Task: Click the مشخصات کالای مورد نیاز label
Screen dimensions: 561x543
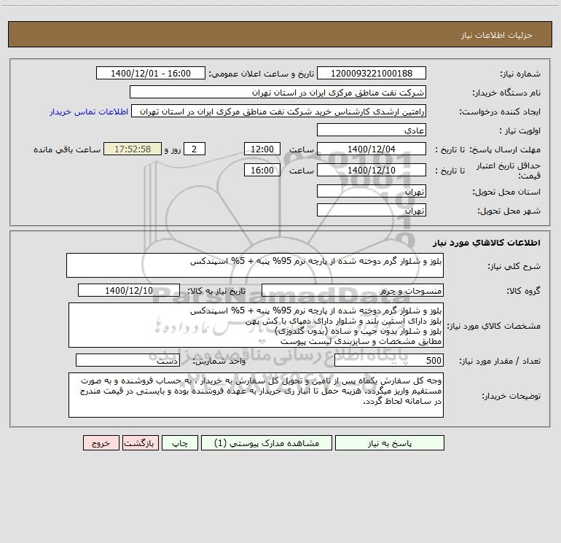Action: click(494, 326)
